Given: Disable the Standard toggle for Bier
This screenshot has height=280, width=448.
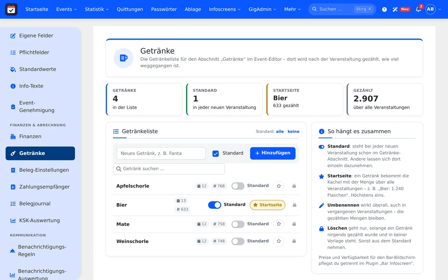Looking at the screenshot, I should click(x=215, y=205).
